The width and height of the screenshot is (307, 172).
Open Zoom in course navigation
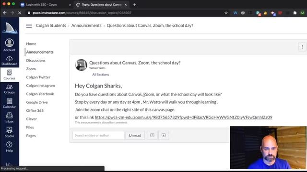point(31,69)
